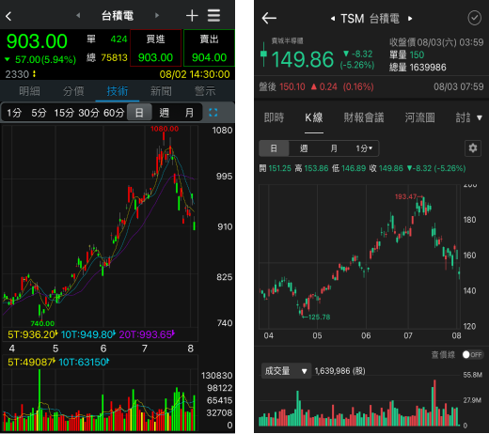Screen dimensions: 489x434
Task: Open the hamburger menu in left app
Action: tap(213, 16)
